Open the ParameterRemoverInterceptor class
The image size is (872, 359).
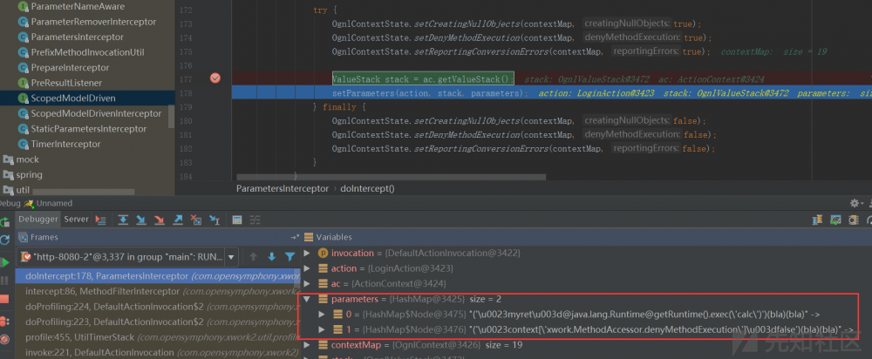point(93,22)
